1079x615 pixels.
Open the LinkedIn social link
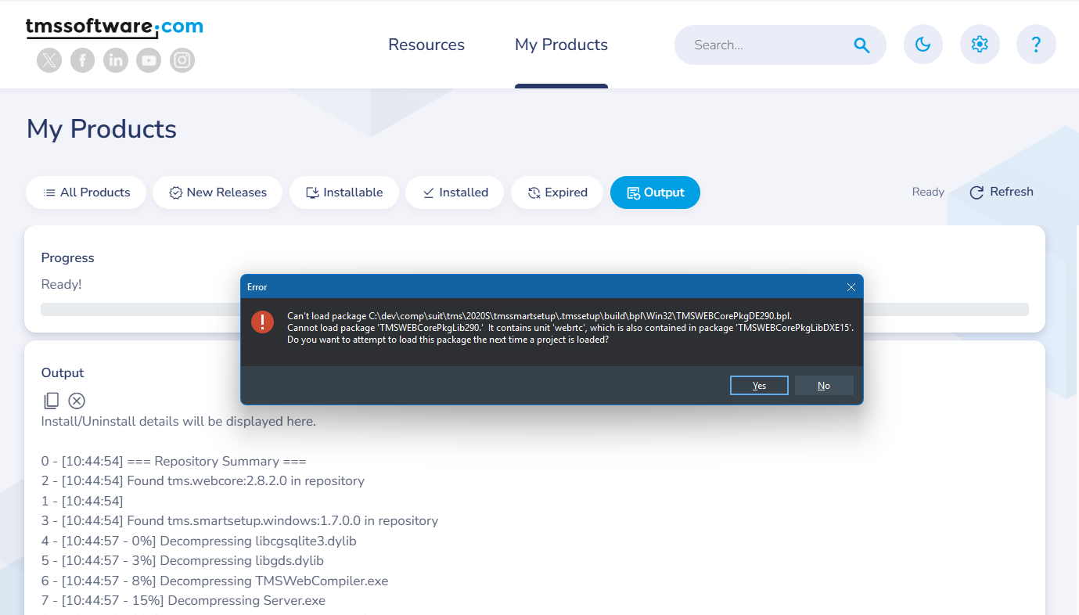point(116,60)
